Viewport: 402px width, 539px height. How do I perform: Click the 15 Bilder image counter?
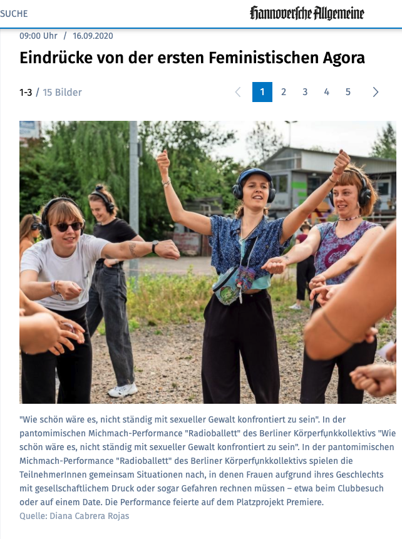pyautogui.click(x=62, y=92)
